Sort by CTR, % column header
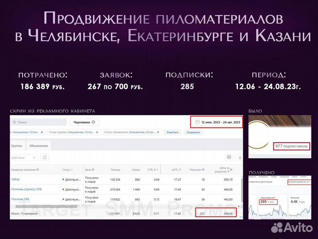Image resolution: width=318 pixels, height=239 pixels. (x=153, y=170)
